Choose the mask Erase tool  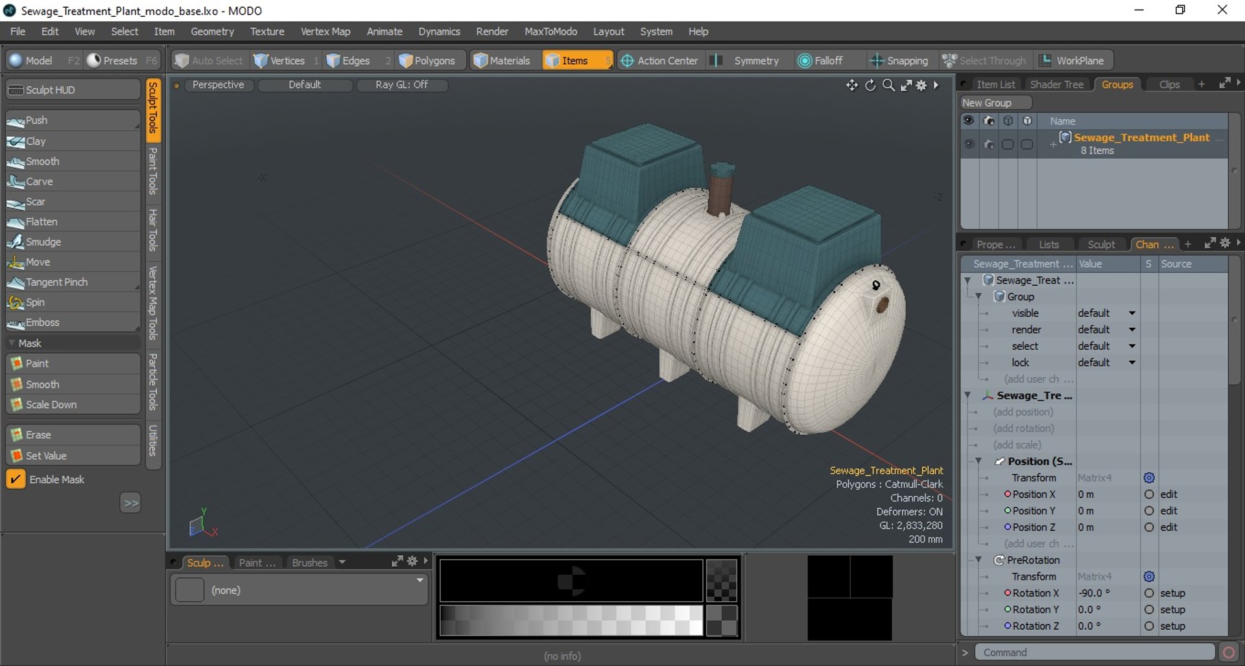[73, 435]
